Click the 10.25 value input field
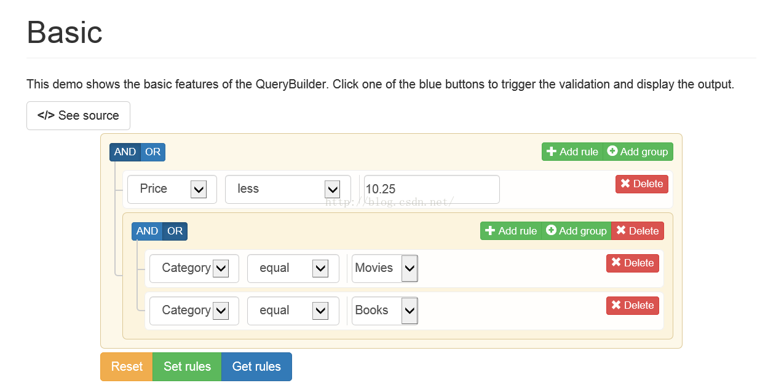768x391 pixels. pyautogui.click(x=432, y=189)
